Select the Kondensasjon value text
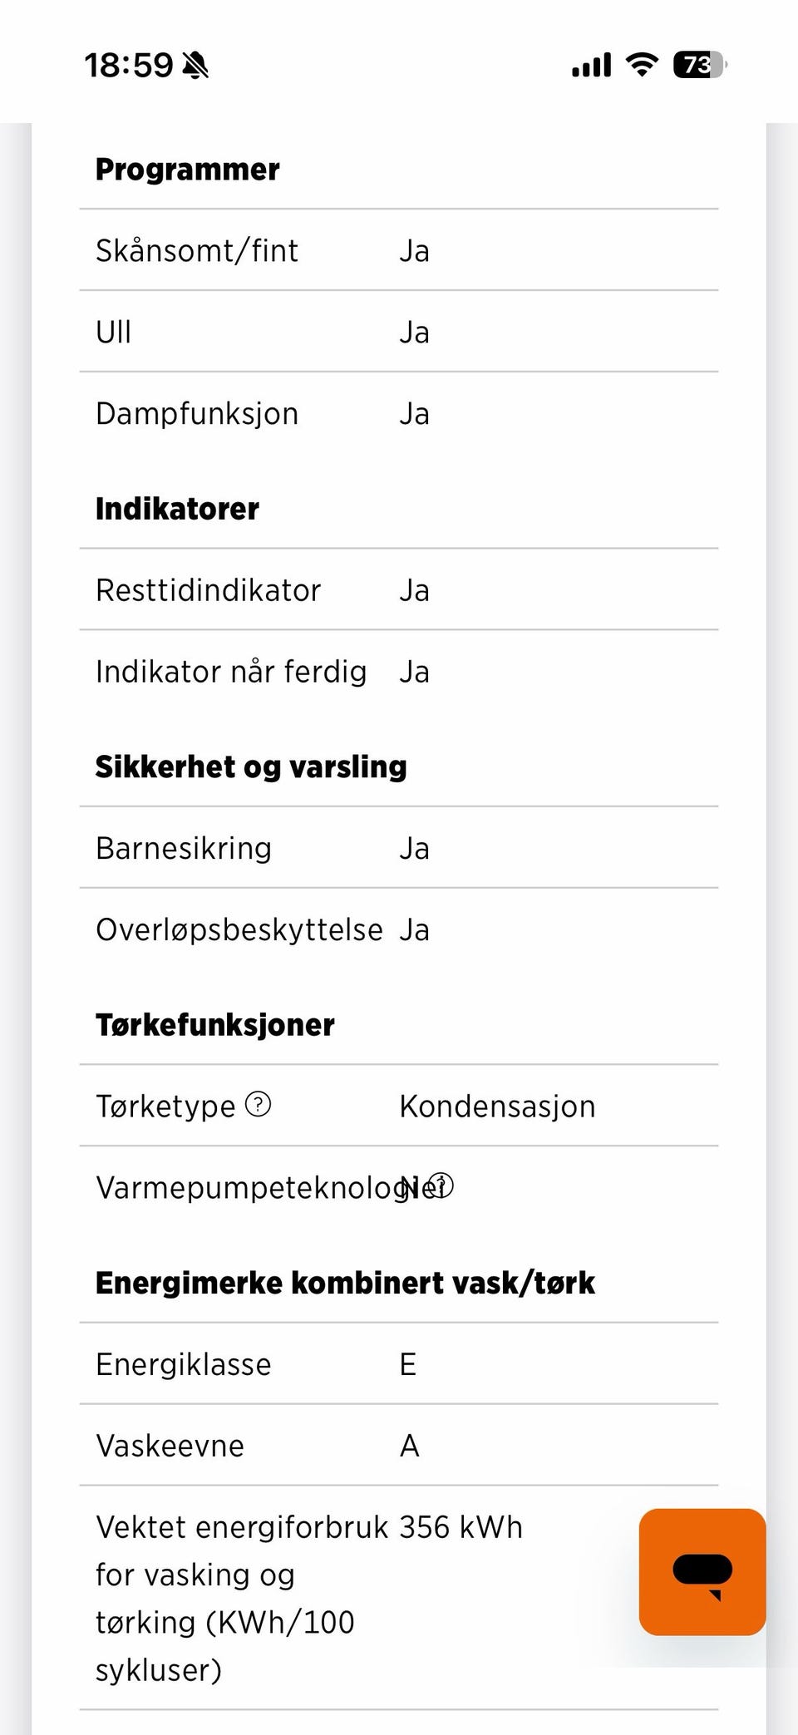This screenshot has height=1735, width=798. (x=497, y=1107)
